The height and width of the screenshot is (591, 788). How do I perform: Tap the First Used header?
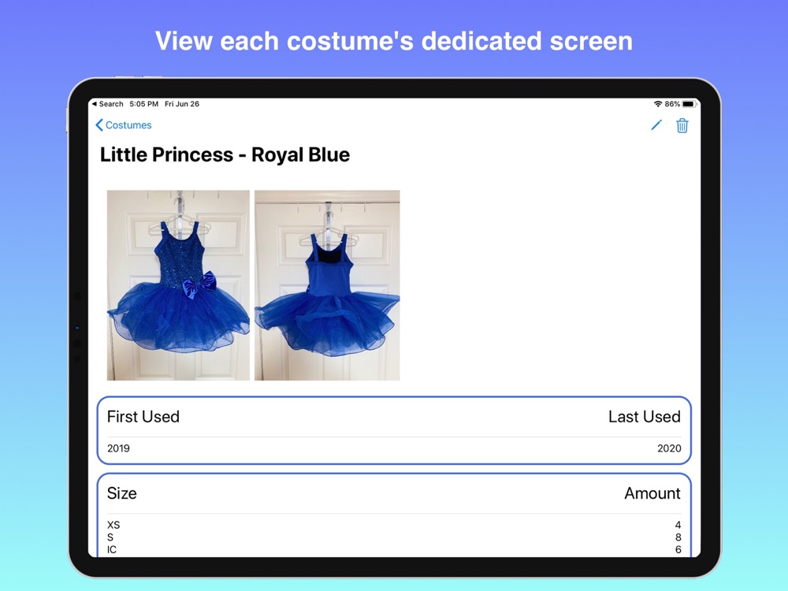(x=143, y=417)
